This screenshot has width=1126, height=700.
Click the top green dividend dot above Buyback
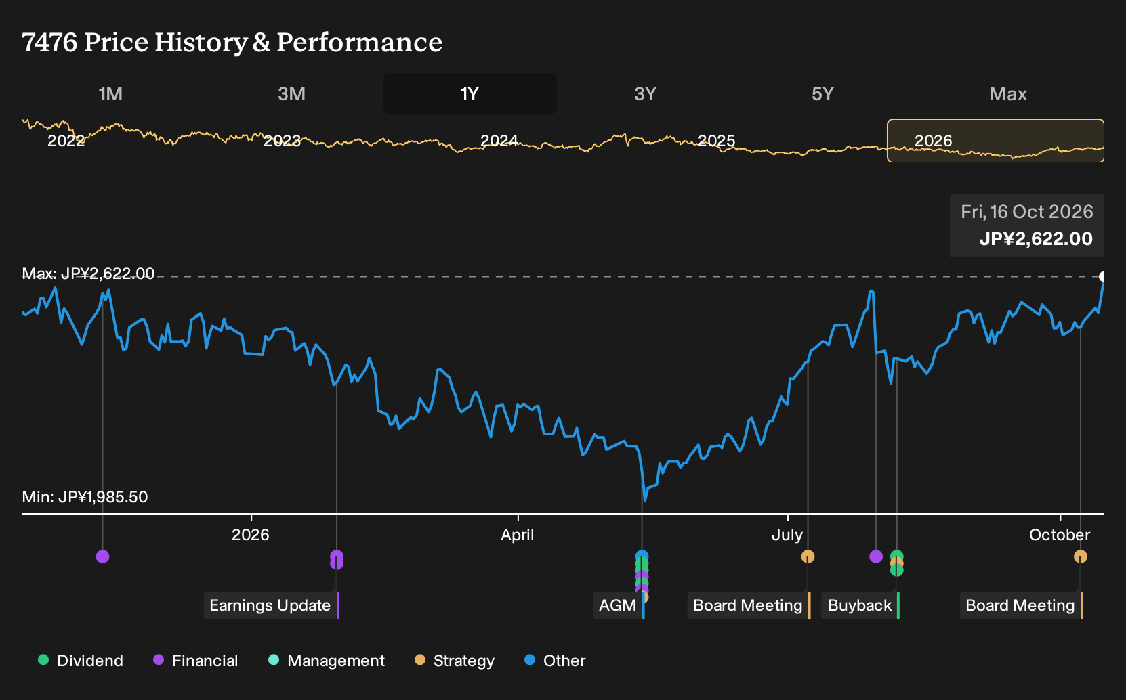pyautogui.click(x=896, y=556)
